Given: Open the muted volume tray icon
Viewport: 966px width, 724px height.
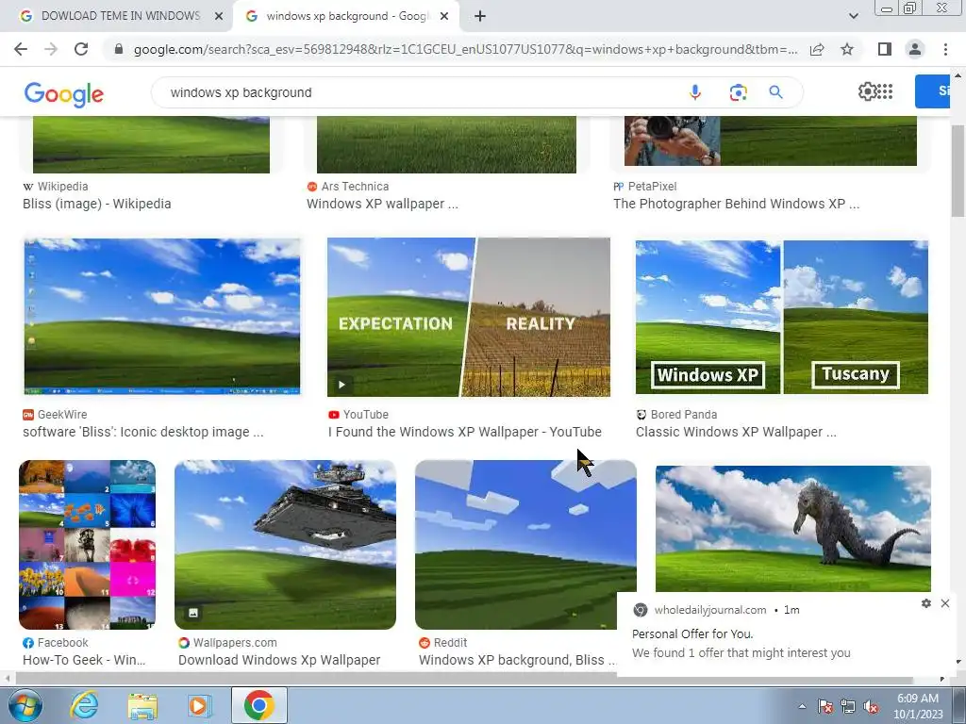Looking at the screenshot, I should (871, 706).
